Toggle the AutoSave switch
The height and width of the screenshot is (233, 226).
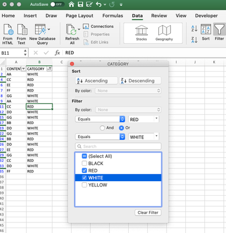click(x=57, y=4)
